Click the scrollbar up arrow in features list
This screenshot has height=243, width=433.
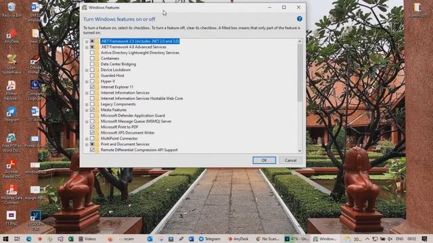[x=300, y=41]
